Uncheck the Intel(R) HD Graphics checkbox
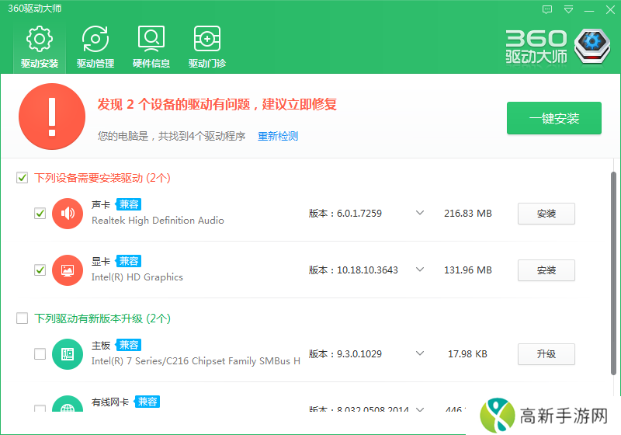This screenshot has width=621, height=435. click(x=40, y=270)
